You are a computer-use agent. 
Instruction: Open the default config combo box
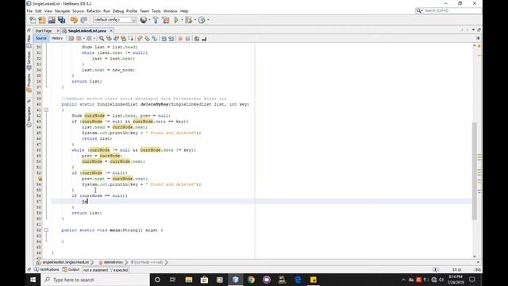pos(114,20)
